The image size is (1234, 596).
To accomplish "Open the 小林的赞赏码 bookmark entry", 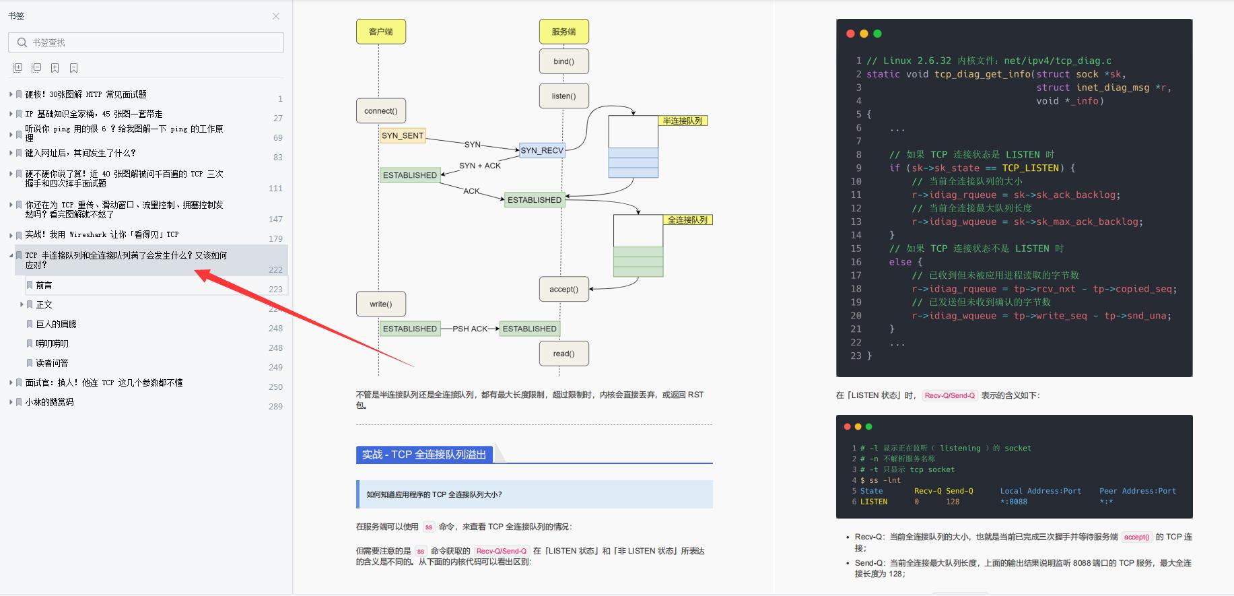I will [49, 402].
